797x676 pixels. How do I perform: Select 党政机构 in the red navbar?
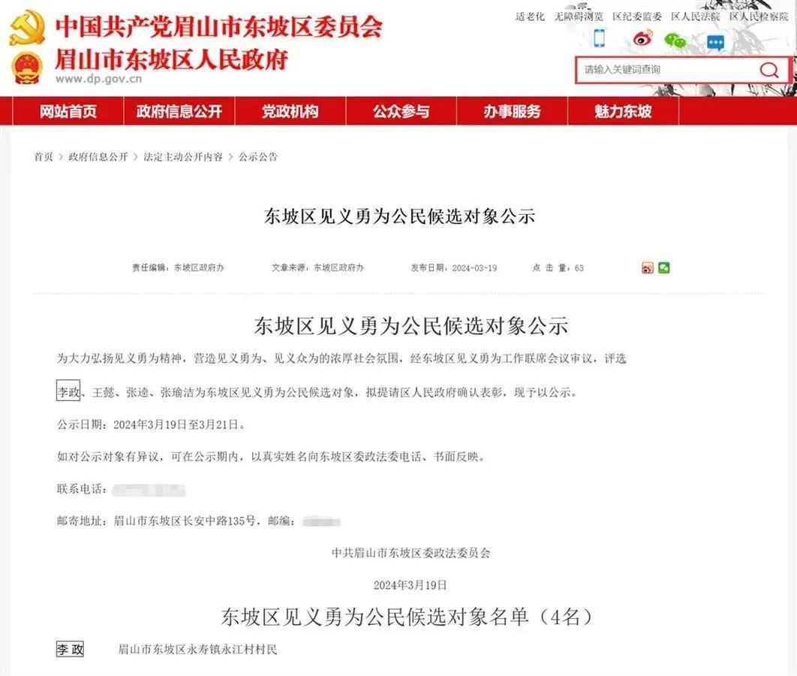pos(290,112)
